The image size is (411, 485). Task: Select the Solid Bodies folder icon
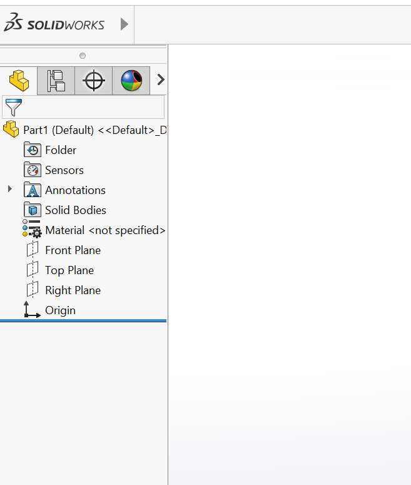point(33,210)
